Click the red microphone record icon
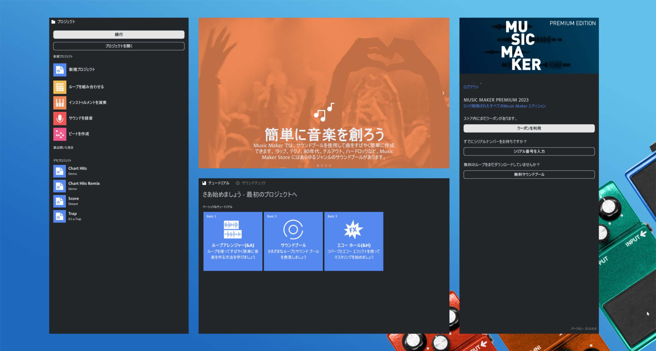The width and height of the screenshot is (656, 351). pyautogui.click(x=60, y=118)
